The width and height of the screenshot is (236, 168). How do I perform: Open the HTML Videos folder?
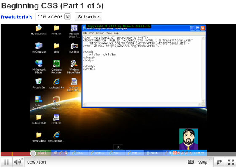39,137
